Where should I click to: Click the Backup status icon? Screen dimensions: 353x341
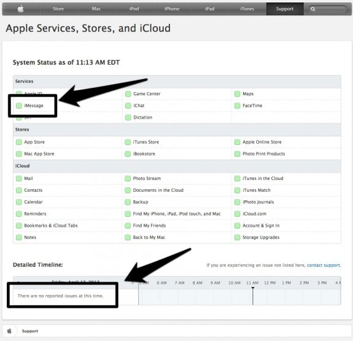tap(128, 202)
